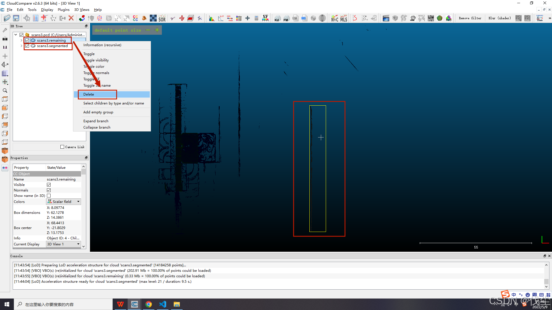
Task: Click the Translate/Rotate red arrows icon
Action: click(182, 18)
